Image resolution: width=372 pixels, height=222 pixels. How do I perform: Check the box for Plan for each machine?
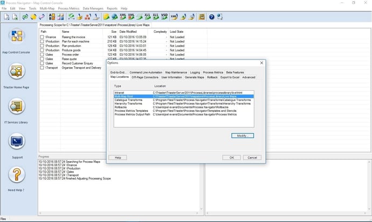click(x=42, y=41)
